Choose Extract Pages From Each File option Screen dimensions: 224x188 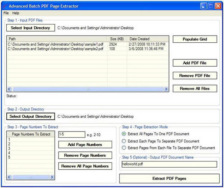tap(124, 148)
